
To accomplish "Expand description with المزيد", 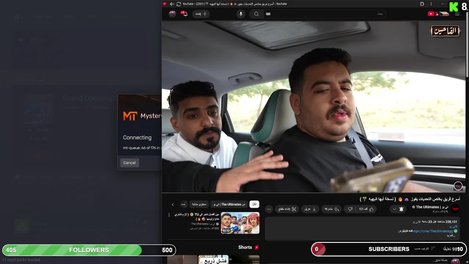I will (x=450, y=235).
